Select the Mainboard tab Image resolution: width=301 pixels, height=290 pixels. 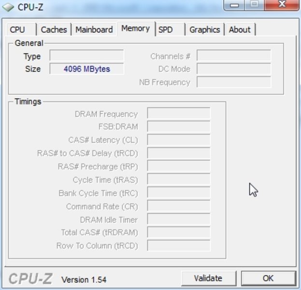coord(94,29)
